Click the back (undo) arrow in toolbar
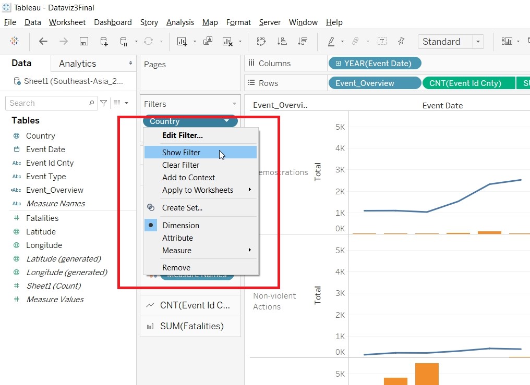 pos(43,42)
